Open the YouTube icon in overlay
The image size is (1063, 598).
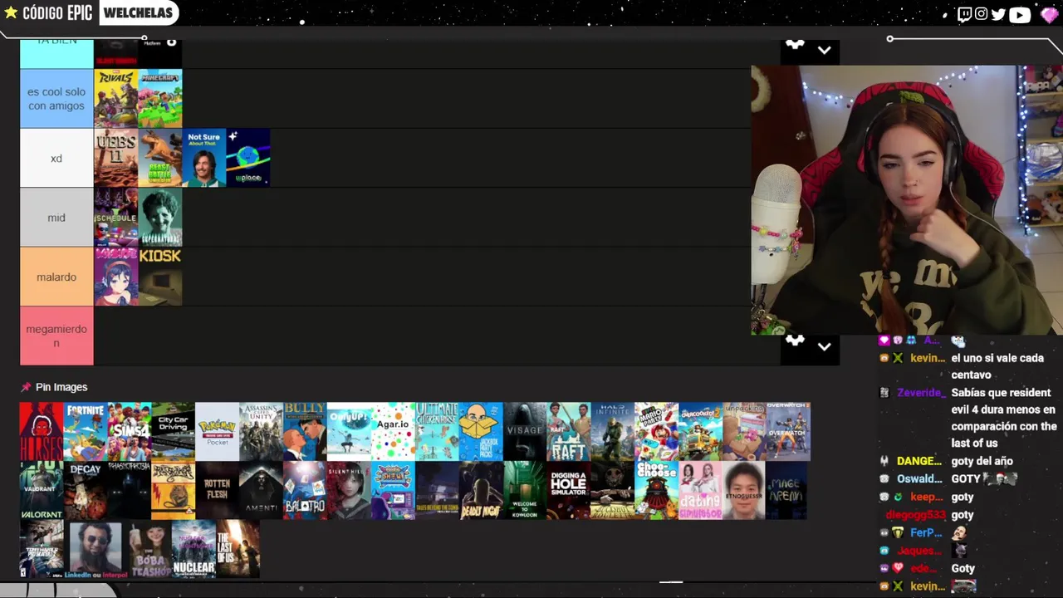(1020, 14)
